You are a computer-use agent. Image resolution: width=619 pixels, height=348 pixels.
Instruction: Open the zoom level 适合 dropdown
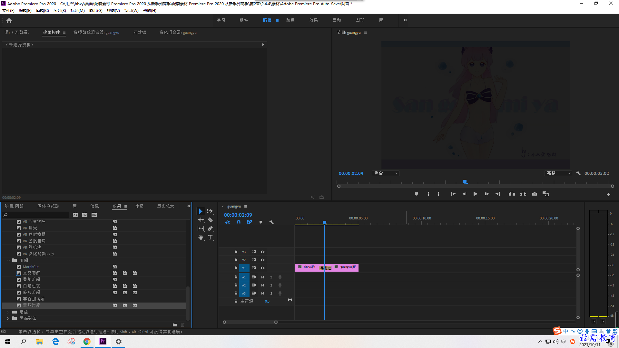pos(386,173)
